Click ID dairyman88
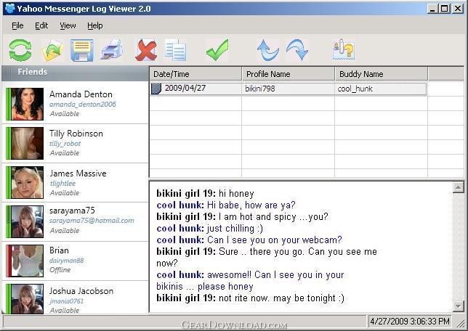The width and height of the screenshot is (468, 331). 67,261
